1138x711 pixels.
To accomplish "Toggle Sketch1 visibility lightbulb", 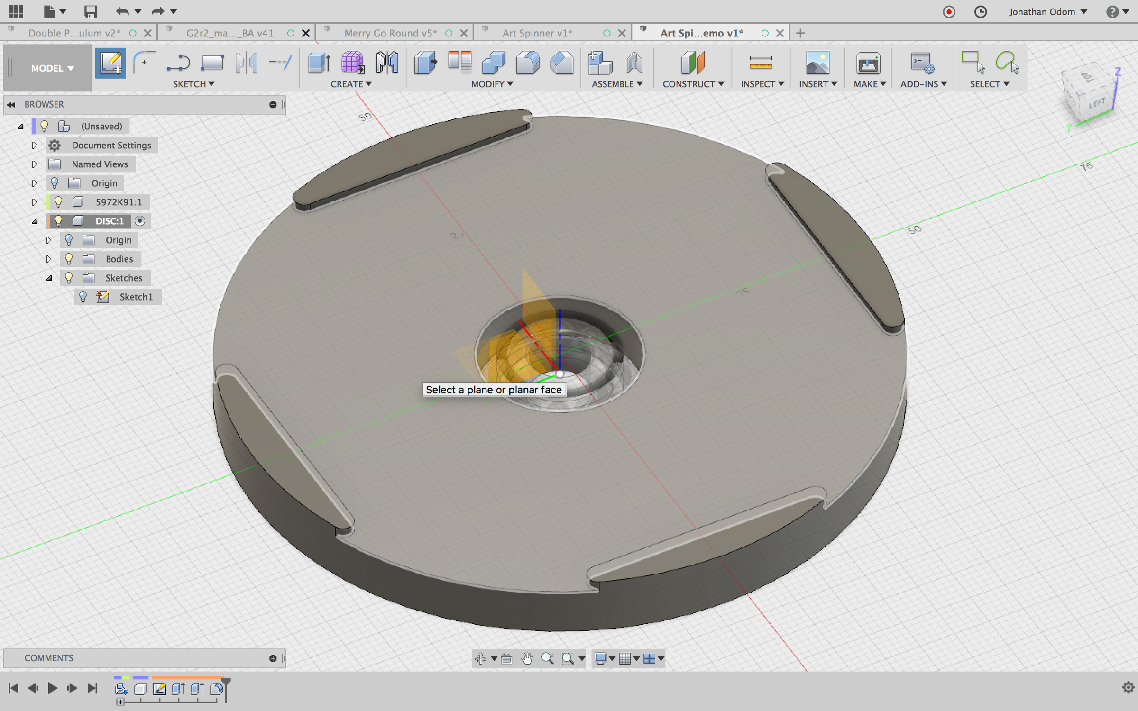I will pyautogui.click(x=83, y=297).
